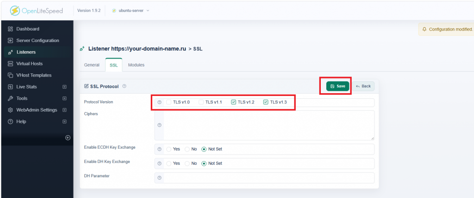474x198 pixels.
Task: Select Not Set for DH Key Exchange
Action: [x=204, y=163]
